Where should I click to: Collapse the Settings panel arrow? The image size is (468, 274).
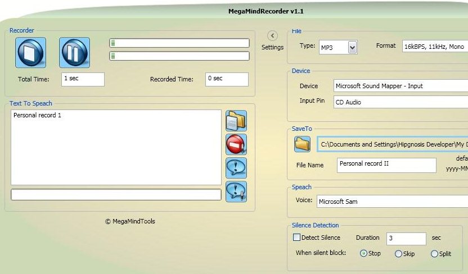[272, 36]
